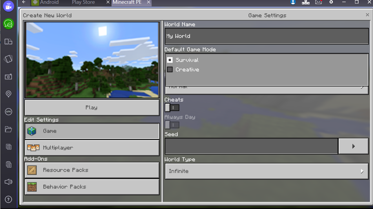Image resolution: width=373 pixels, height=209 pixels.
Task: Select the Game settings section
Action: tap(92, 131)
